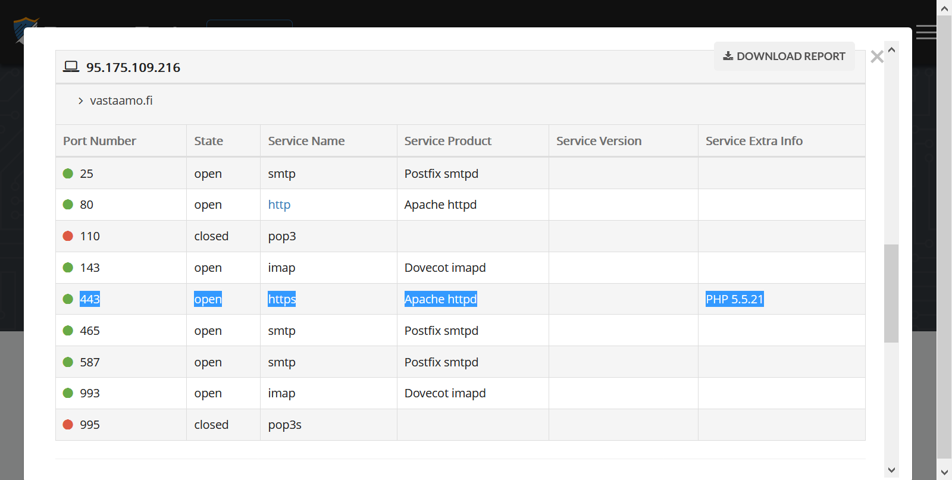This screenshot has height=480, width=952.
Task: Click the green status dot for port 80
Action: click(68, 205)
